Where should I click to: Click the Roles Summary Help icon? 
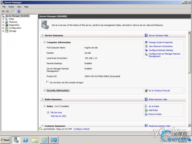[x=146, y=99]
